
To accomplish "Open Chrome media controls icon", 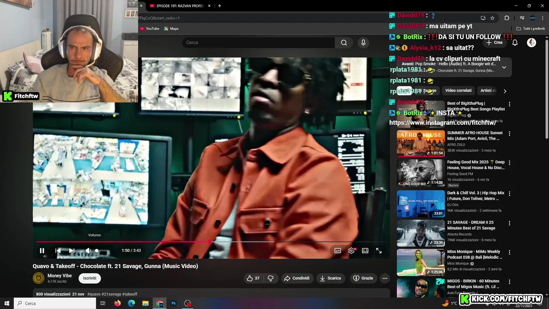I will click(522, 18).
